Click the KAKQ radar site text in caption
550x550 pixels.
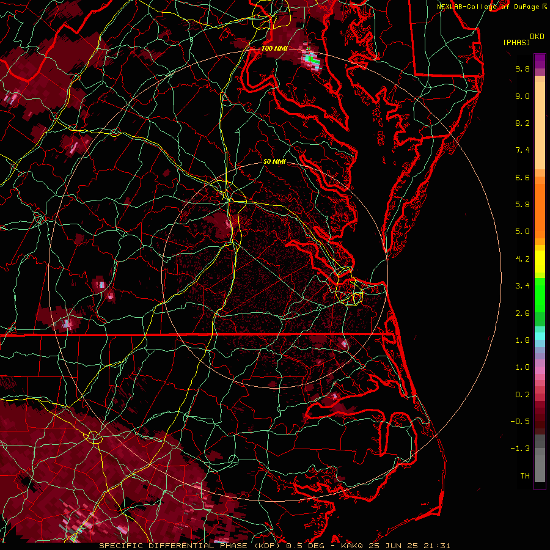(x=352, y=546)
